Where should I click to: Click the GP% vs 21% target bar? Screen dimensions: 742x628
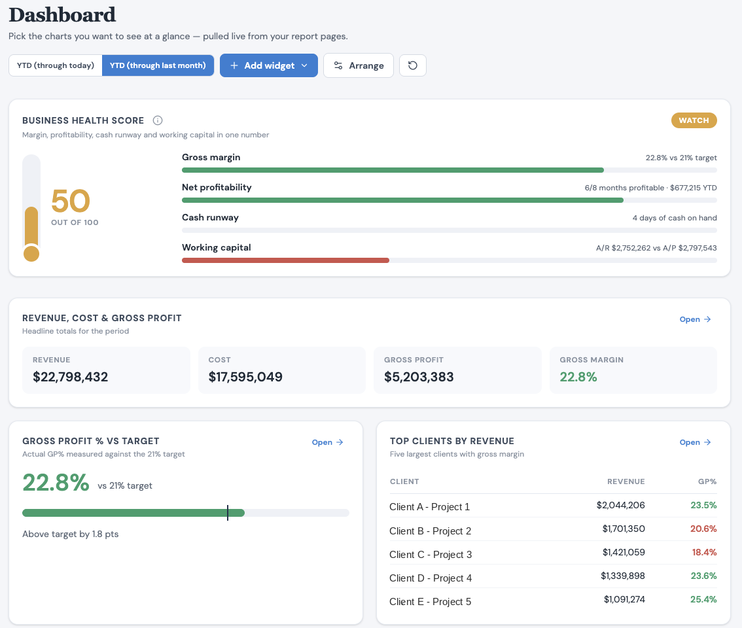(x=186, y=513)
